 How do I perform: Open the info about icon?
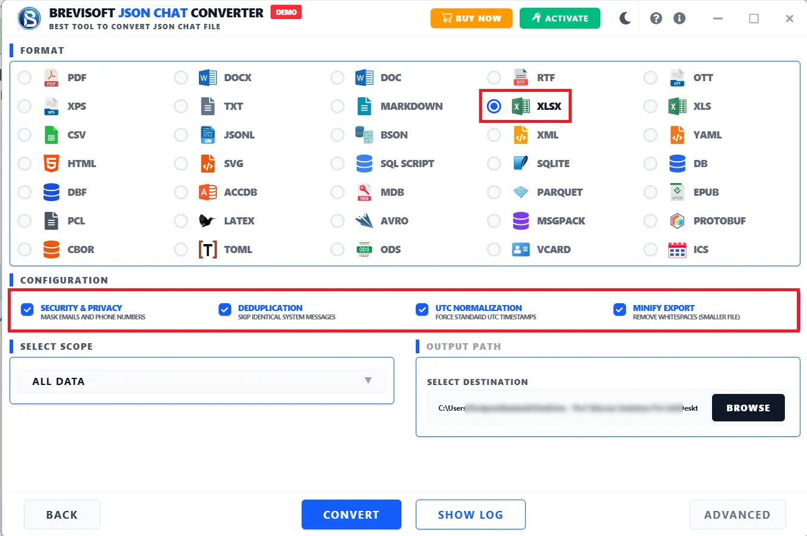pos(679,19)
